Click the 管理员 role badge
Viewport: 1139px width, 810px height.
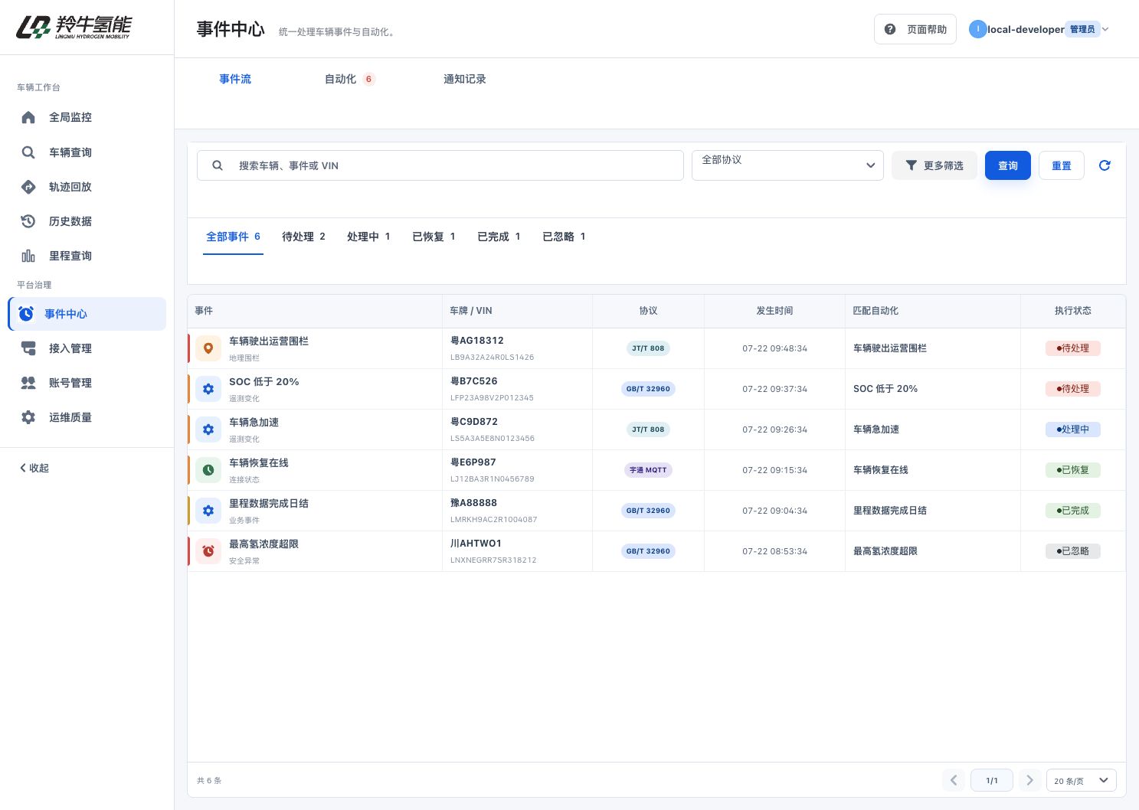pos(1082,29)
